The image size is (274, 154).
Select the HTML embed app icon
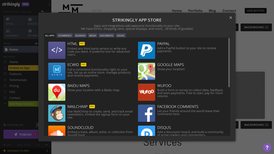57,50
